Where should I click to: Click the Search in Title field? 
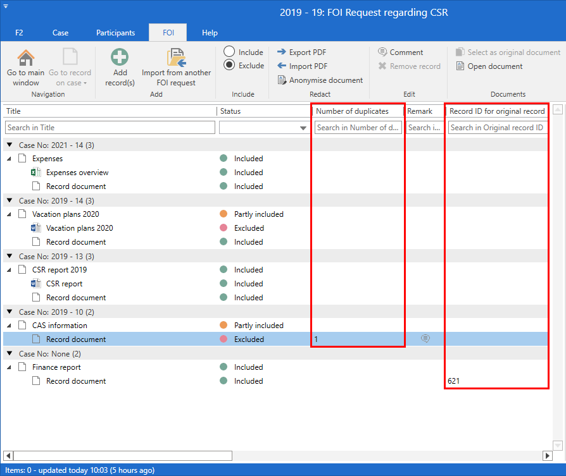[x=110, y=128]
